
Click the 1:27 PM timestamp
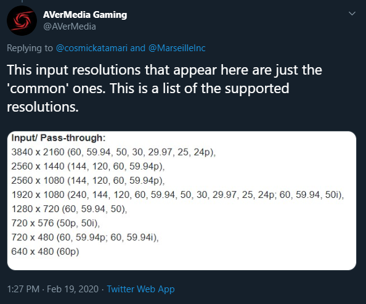[x=23, y=289]
